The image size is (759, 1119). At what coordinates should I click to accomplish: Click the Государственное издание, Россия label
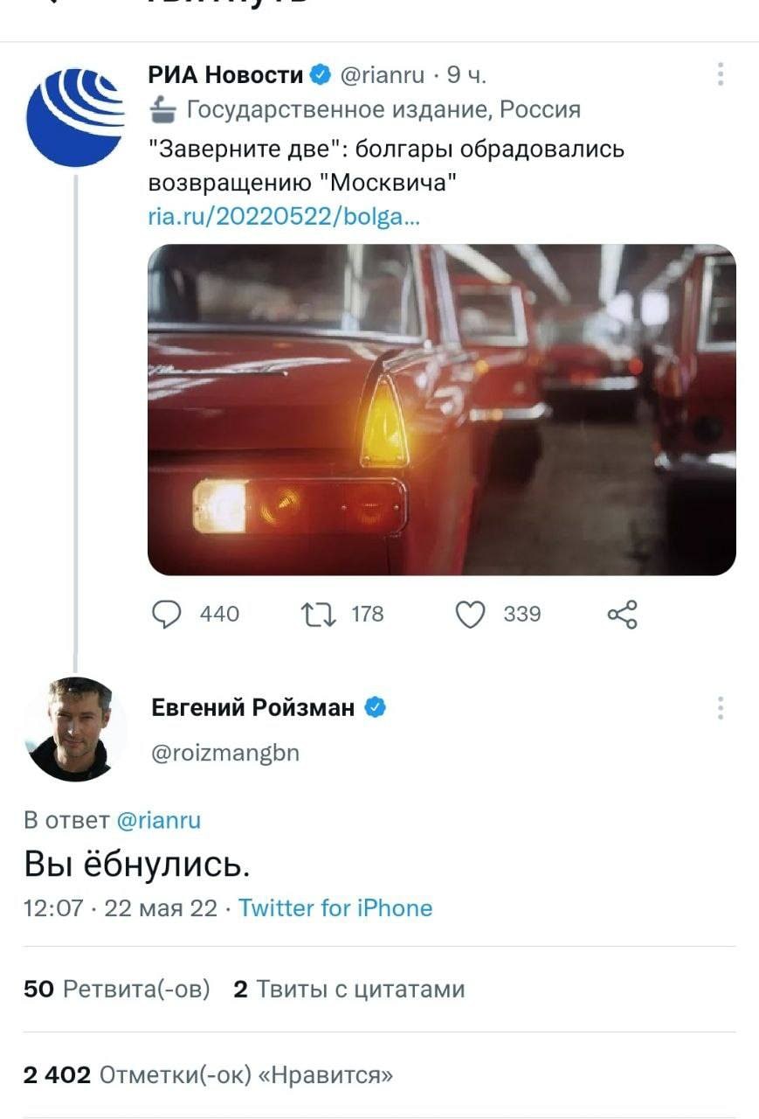tap(383, 110)
